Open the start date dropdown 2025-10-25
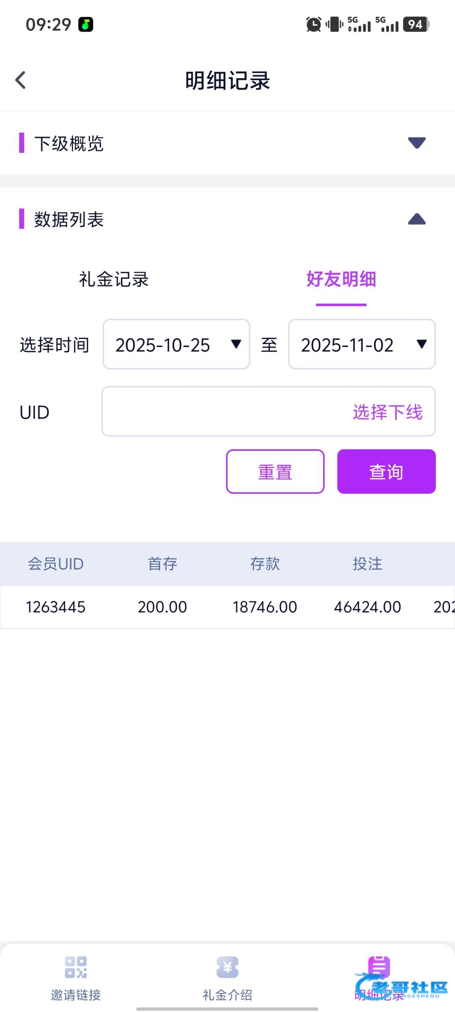The width and height of the screenshot is (455, 1012). click(177, 344)
